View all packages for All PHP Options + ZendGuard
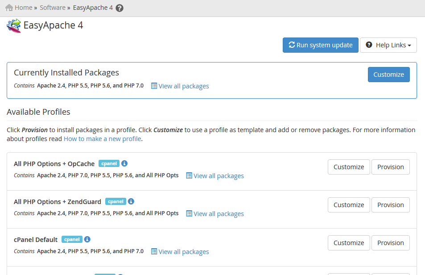Screen dimensions: 425x275 click(x=215, y=214)
